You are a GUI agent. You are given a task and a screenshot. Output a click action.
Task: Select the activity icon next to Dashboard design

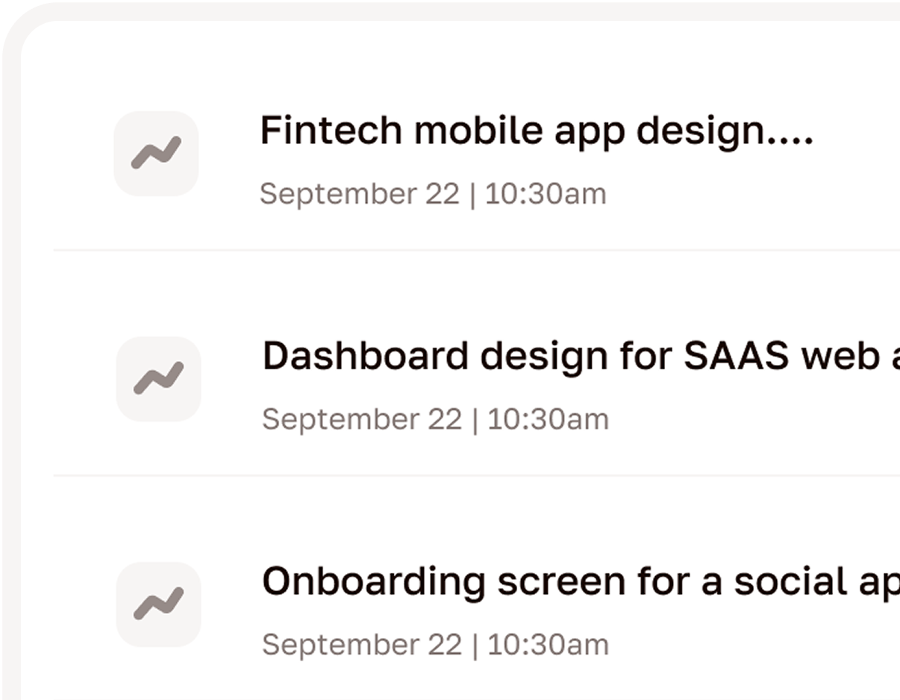click(158, 378)
